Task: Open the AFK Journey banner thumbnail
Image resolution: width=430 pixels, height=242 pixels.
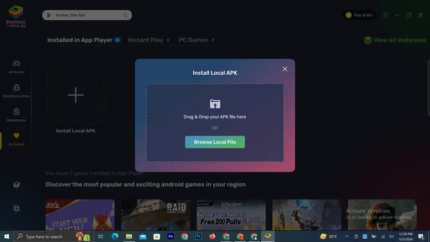Action: click(x=80, y=215)
